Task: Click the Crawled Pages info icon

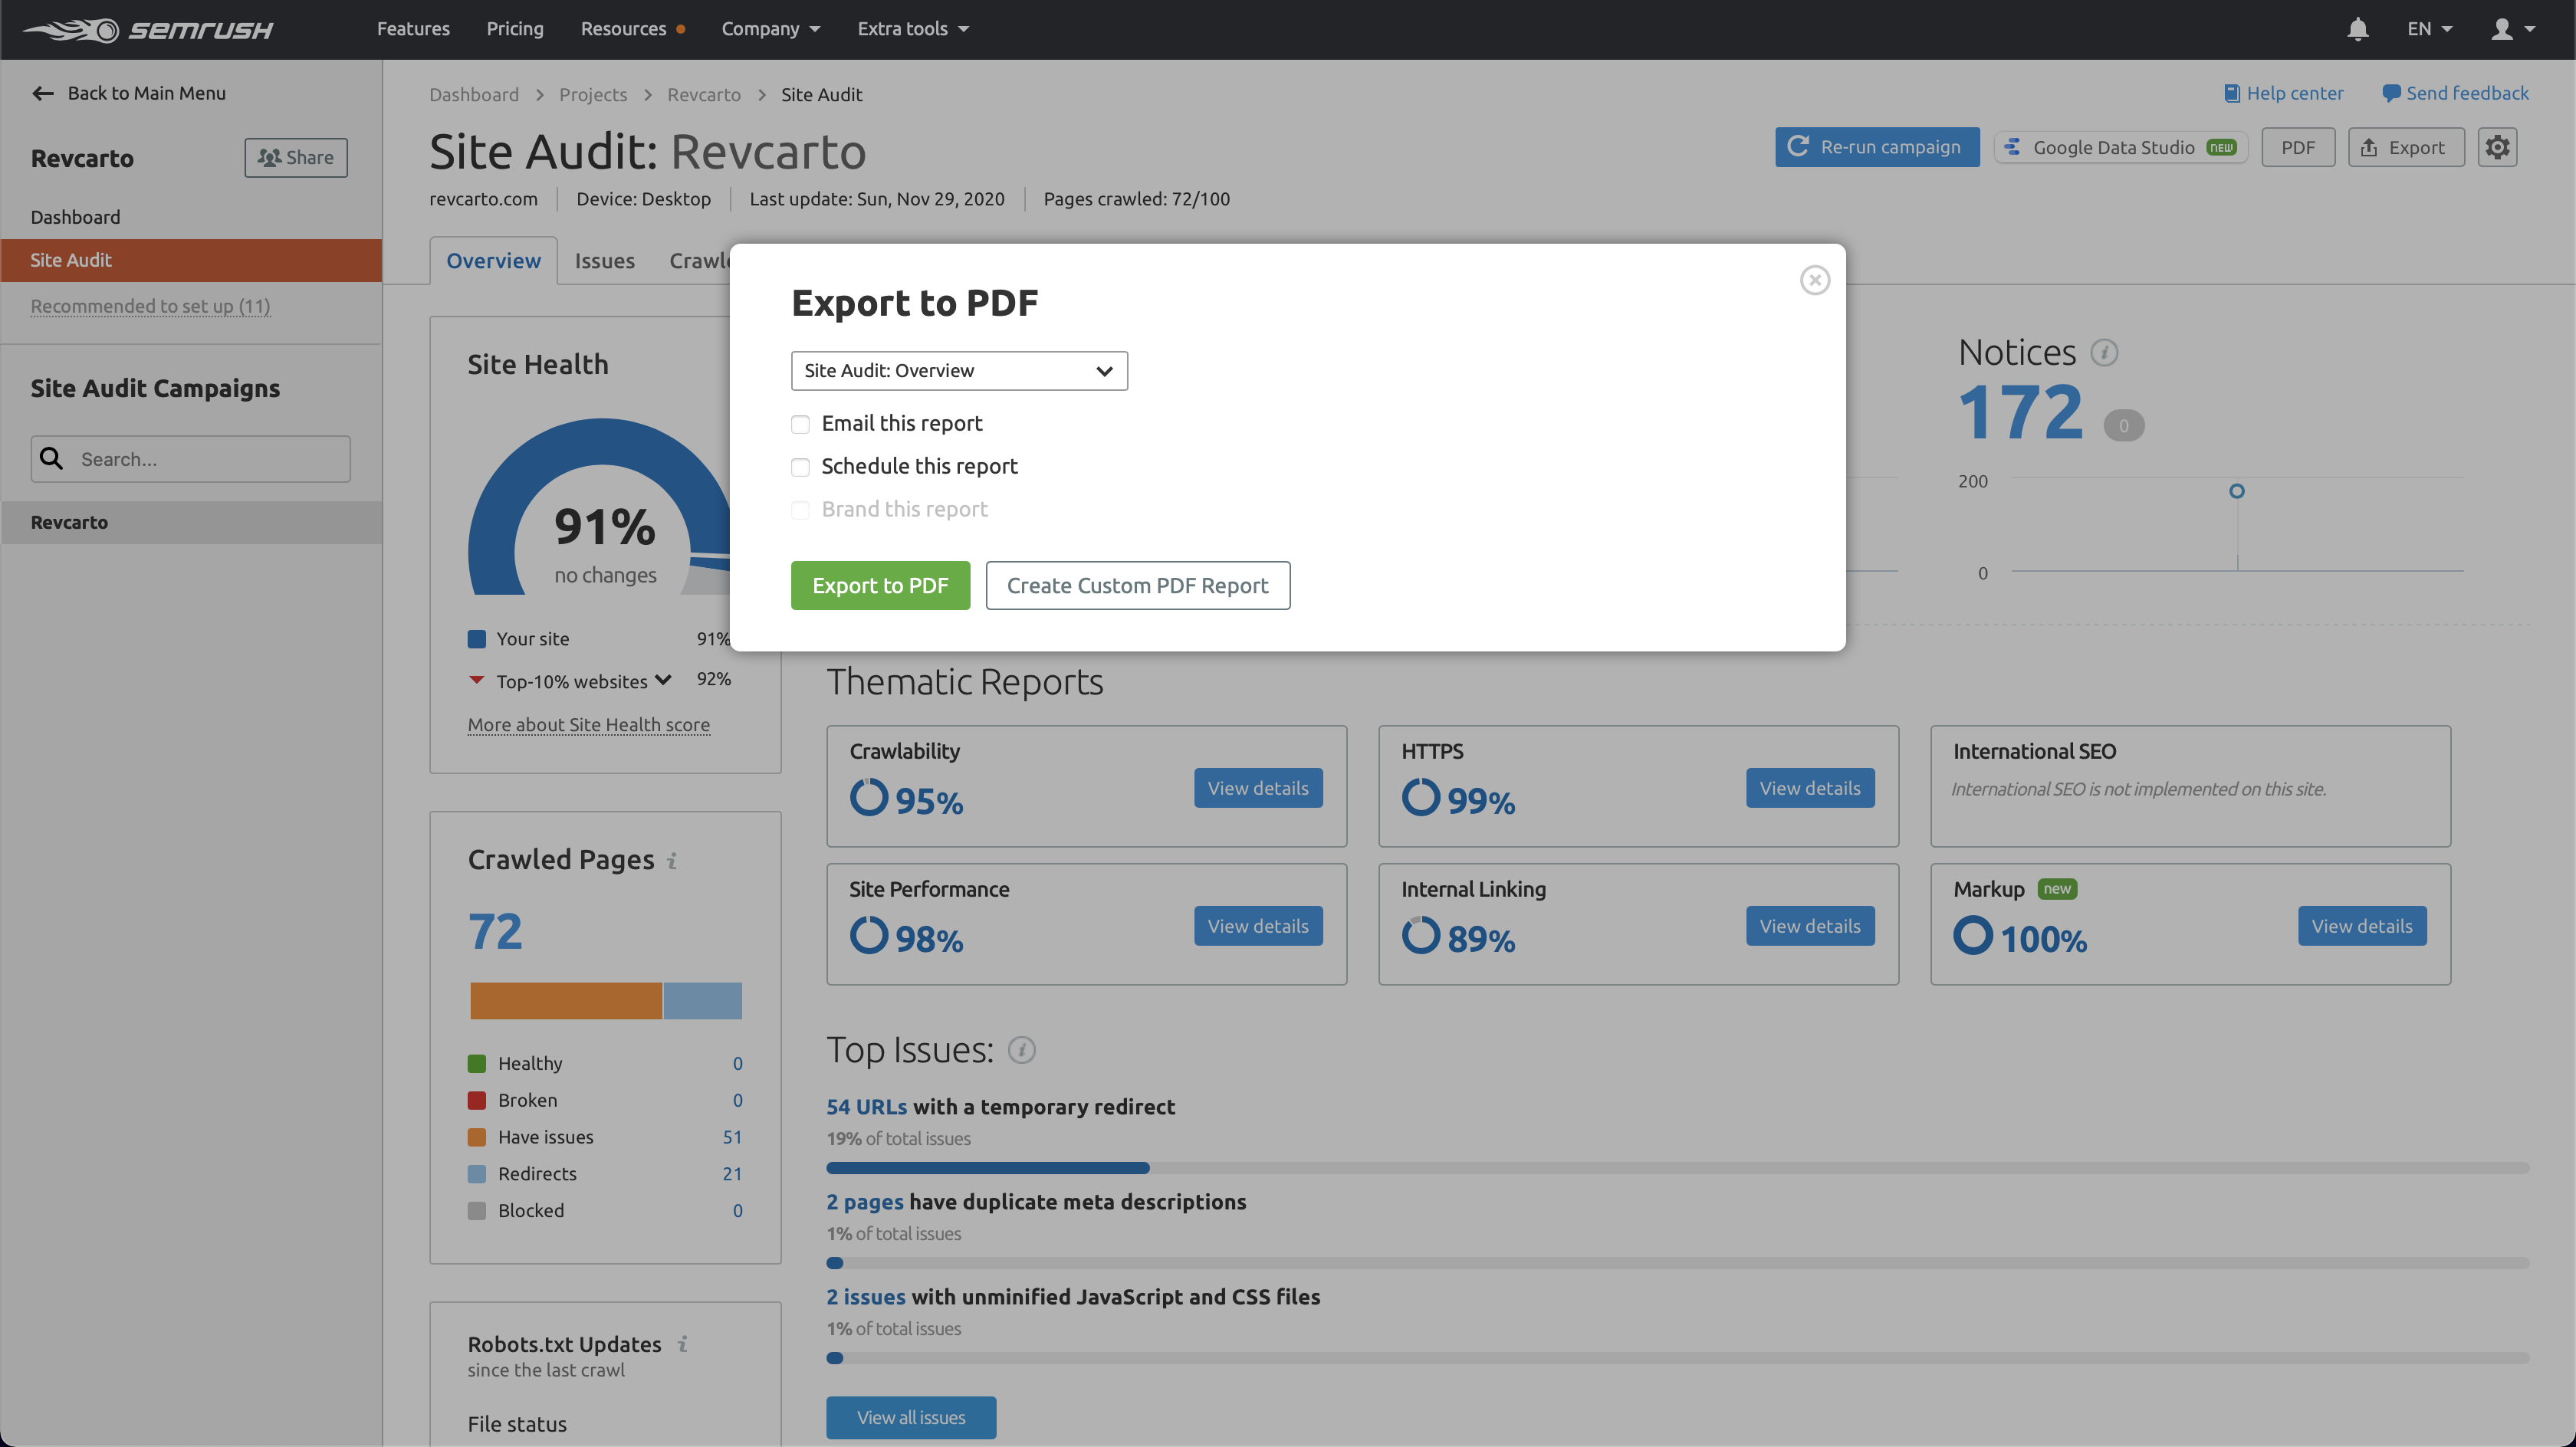Action: (x=672, y=860)
